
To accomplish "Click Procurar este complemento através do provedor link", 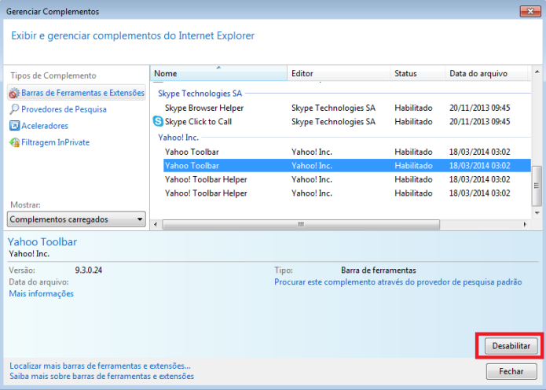I will [398, 282].
